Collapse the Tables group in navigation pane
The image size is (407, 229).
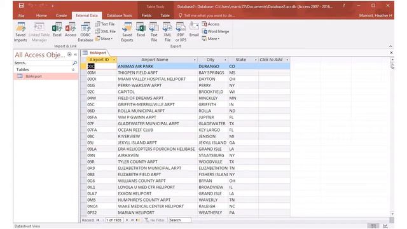tap(73, 69)
